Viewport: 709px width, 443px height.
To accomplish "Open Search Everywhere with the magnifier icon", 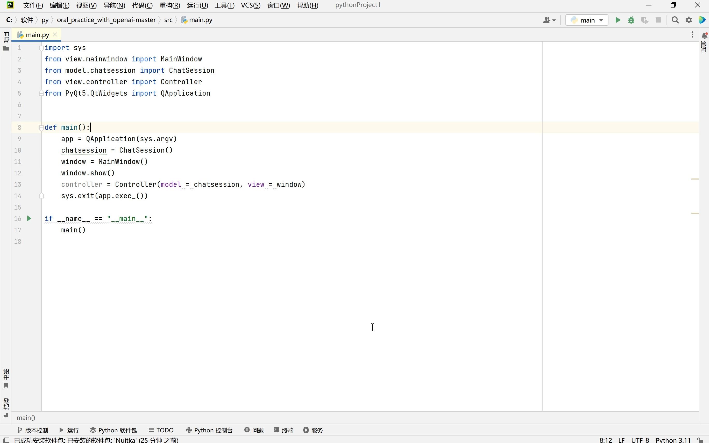I will 675,20.
